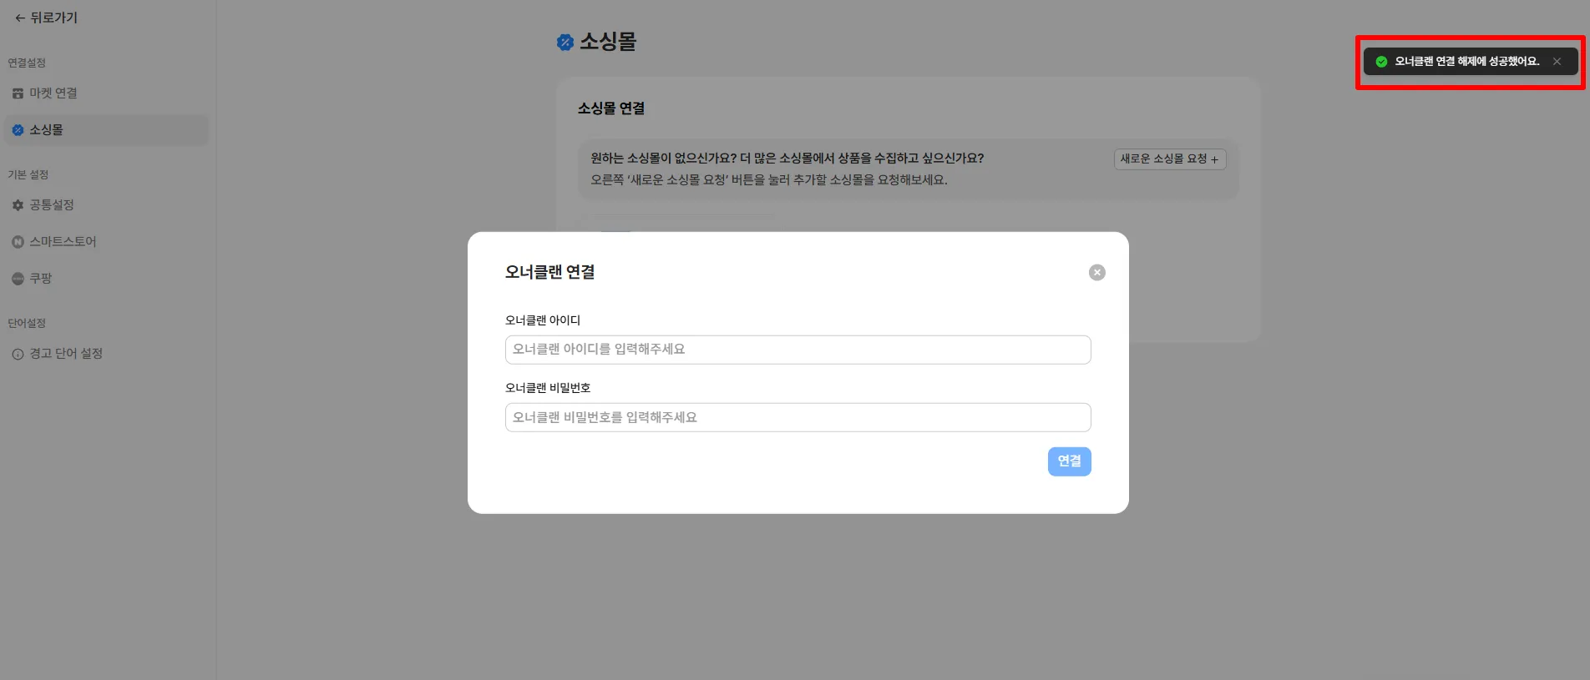Screen dimensions: 1590x680
Task: Click the 기본 설정 section label
Action: click(x=28, y=174)
